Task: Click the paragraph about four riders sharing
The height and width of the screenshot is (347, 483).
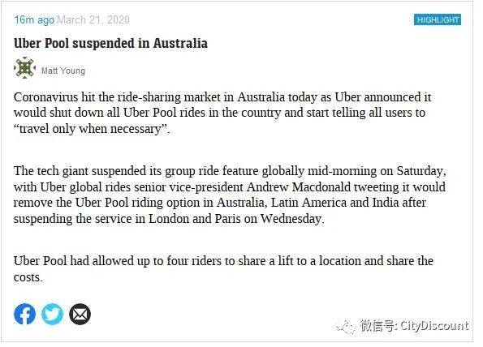Action: [223, 269]
